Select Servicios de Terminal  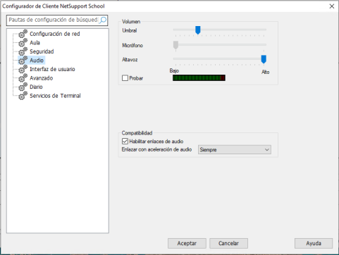pos(55,96)
